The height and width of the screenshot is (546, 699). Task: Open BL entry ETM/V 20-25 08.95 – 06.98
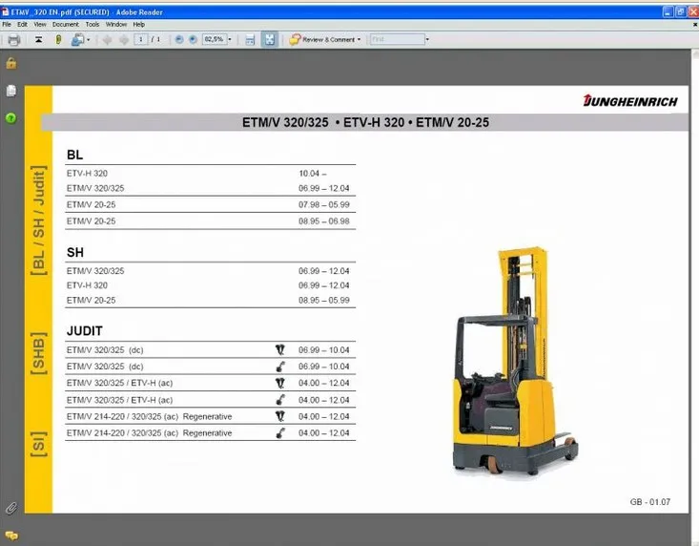pos(210,221)
